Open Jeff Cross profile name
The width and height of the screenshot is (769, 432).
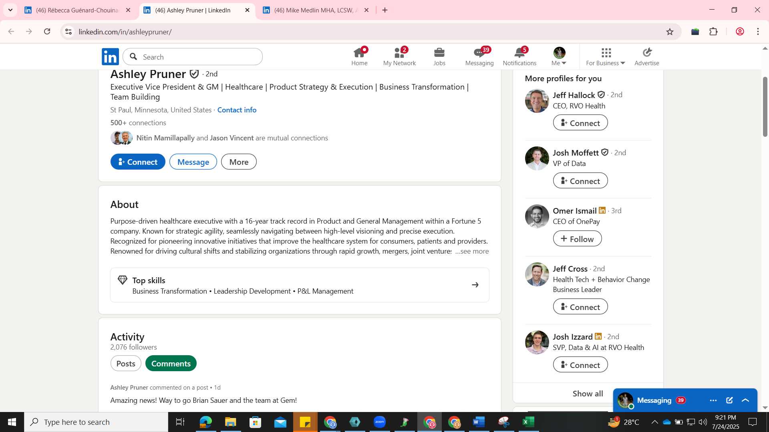pos(570,268)
